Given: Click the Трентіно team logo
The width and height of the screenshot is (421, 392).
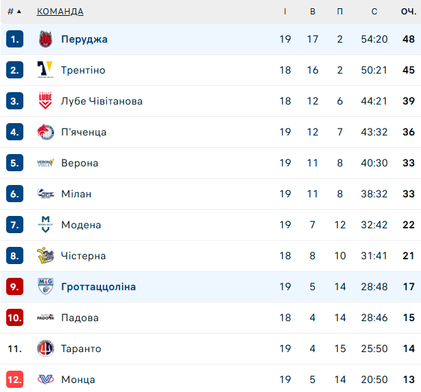Looking at the screenshot, I should (x=45, y=70).
